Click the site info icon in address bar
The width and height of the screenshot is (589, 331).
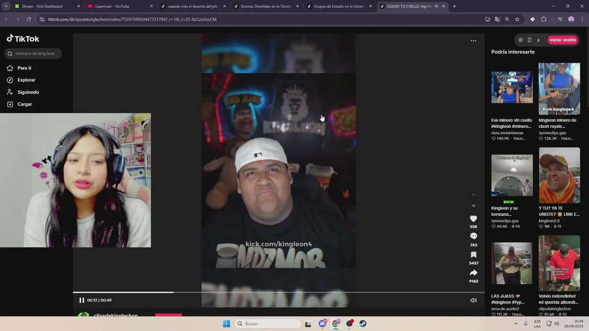tap(42, 19)
